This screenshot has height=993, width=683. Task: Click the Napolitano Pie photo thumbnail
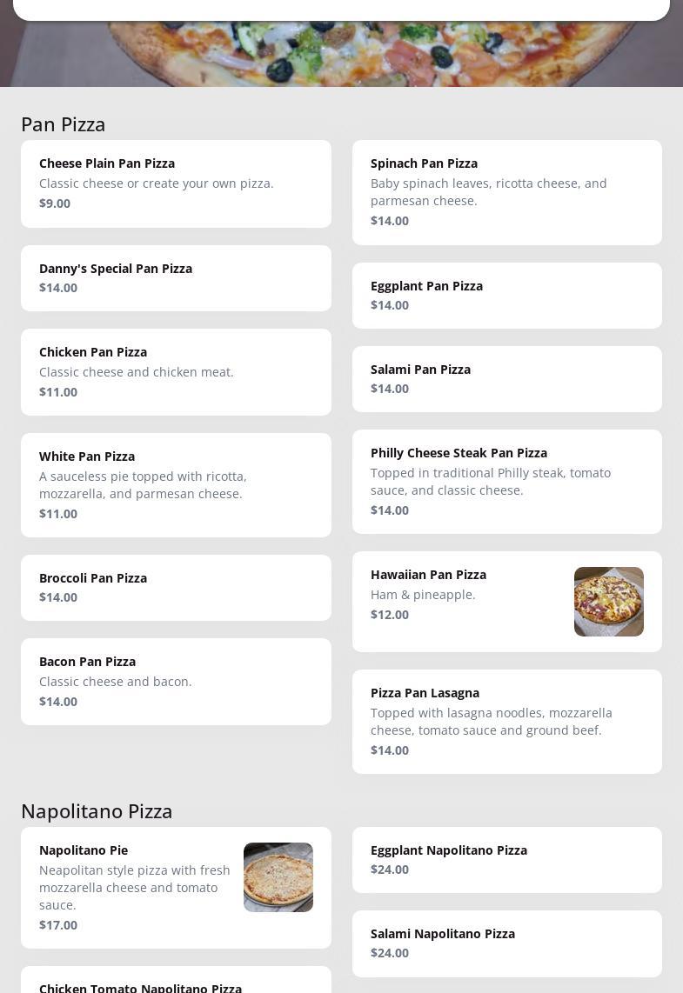click(x=278, y=877)
